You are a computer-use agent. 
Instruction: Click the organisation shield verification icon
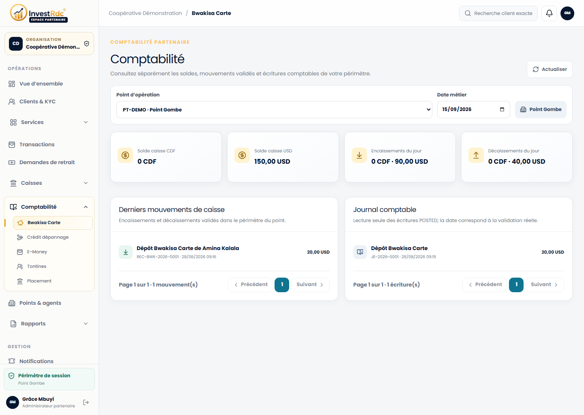pos(86,43)
